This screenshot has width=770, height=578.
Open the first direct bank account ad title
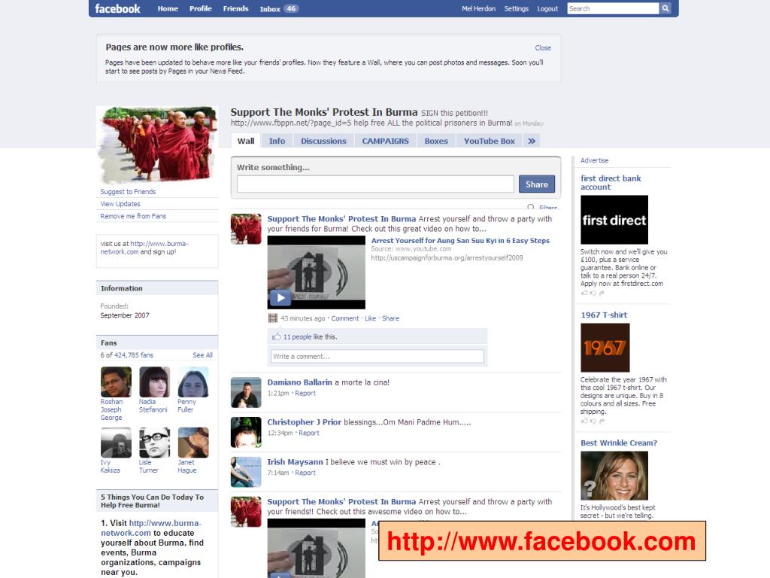coord(611,182)
